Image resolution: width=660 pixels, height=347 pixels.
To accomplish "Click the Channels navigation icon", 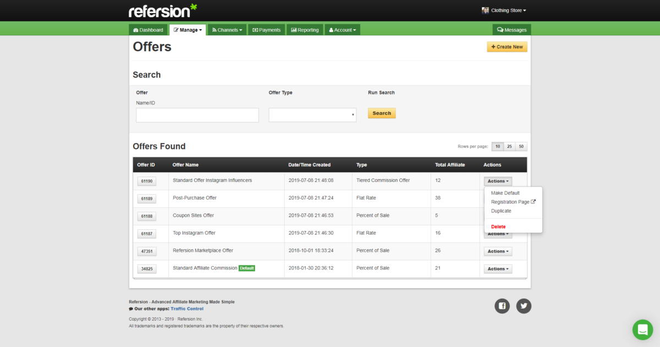I will pyautogui.click(x=213, y=30).
